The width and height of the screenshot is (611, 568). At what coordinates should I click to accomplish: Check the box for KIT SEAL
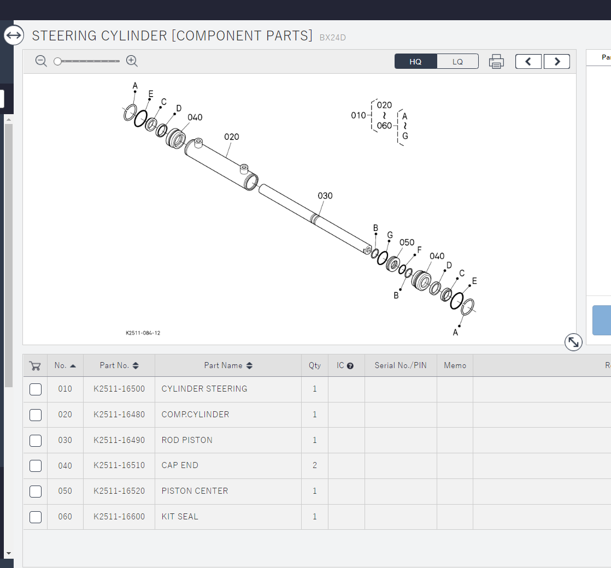tap(36, 517)
